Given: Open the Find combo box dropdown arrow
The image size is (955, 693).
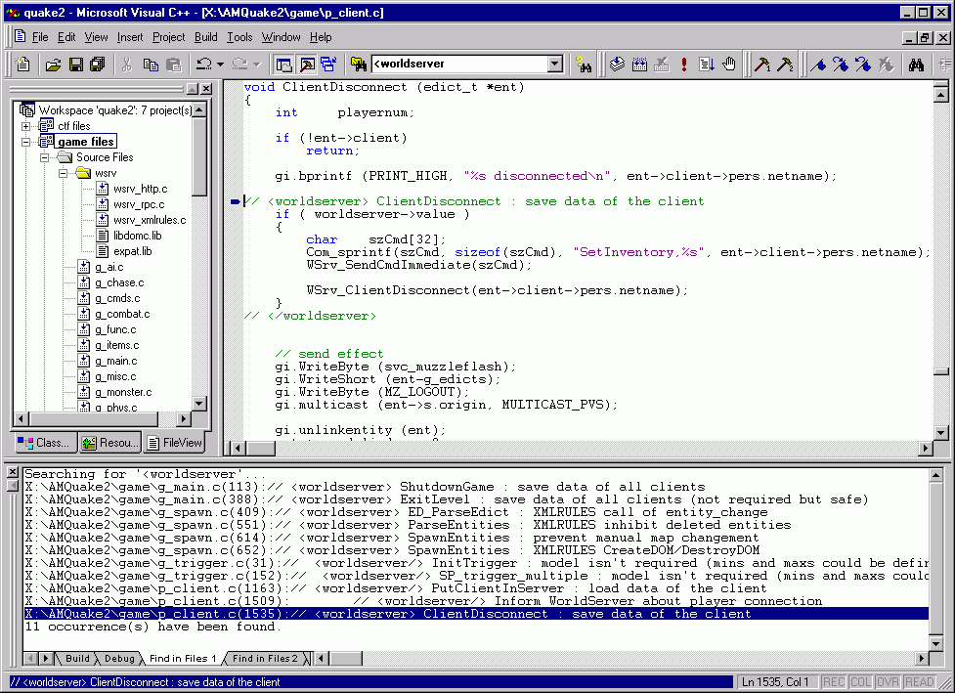Looking at the screenshot, I should click(555, 64).
